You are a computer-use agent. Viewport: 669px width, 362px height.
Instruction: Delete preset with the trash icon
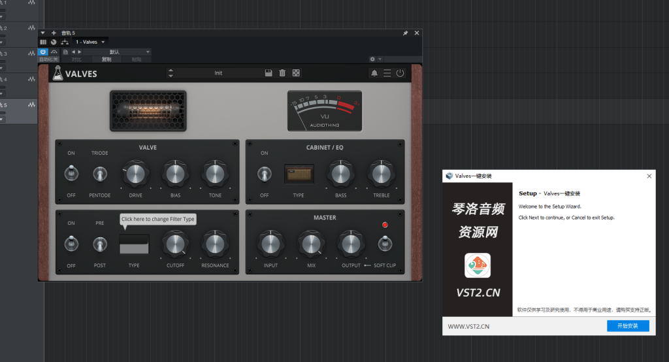(282, 73)
